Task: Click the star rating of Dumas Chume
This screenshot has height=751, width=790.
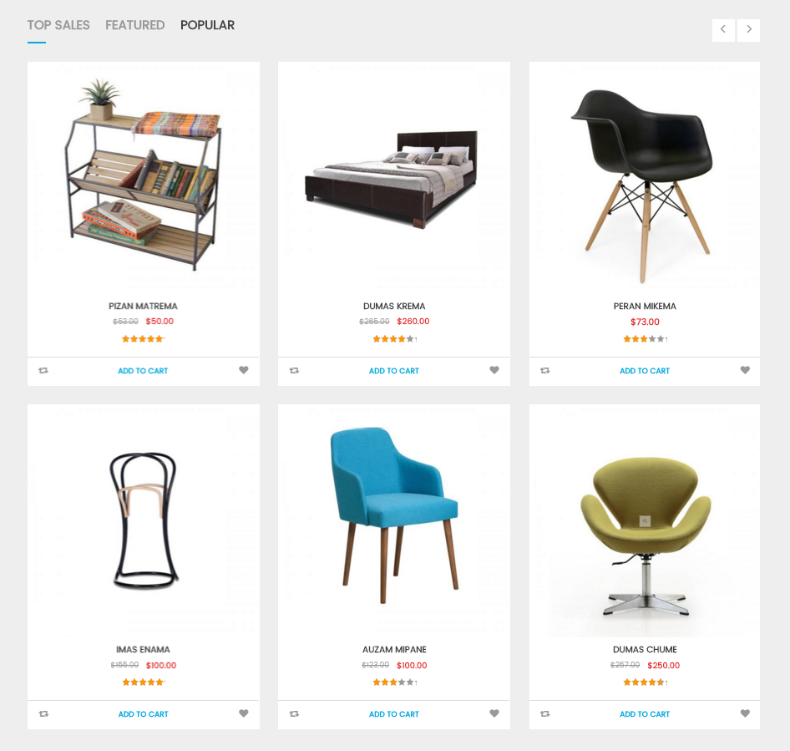Action: (x=645, y=682)
